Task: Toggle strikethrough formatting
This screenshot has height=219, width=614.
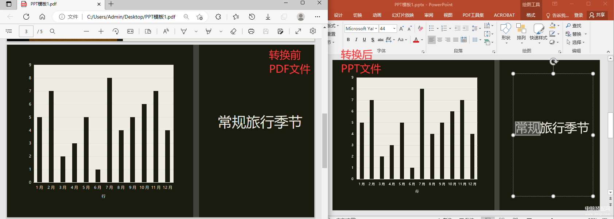Action: tap(380, 40)
